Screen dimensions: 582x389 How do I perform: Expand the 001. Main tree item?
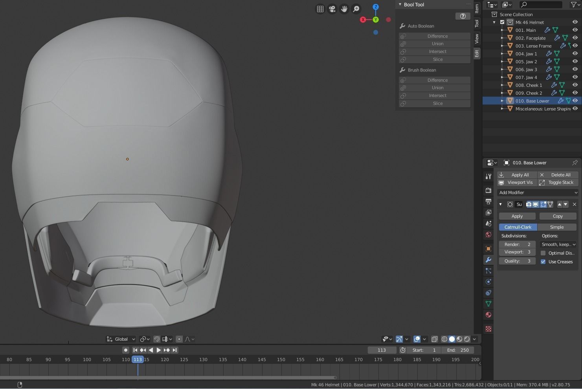(502, 30)
